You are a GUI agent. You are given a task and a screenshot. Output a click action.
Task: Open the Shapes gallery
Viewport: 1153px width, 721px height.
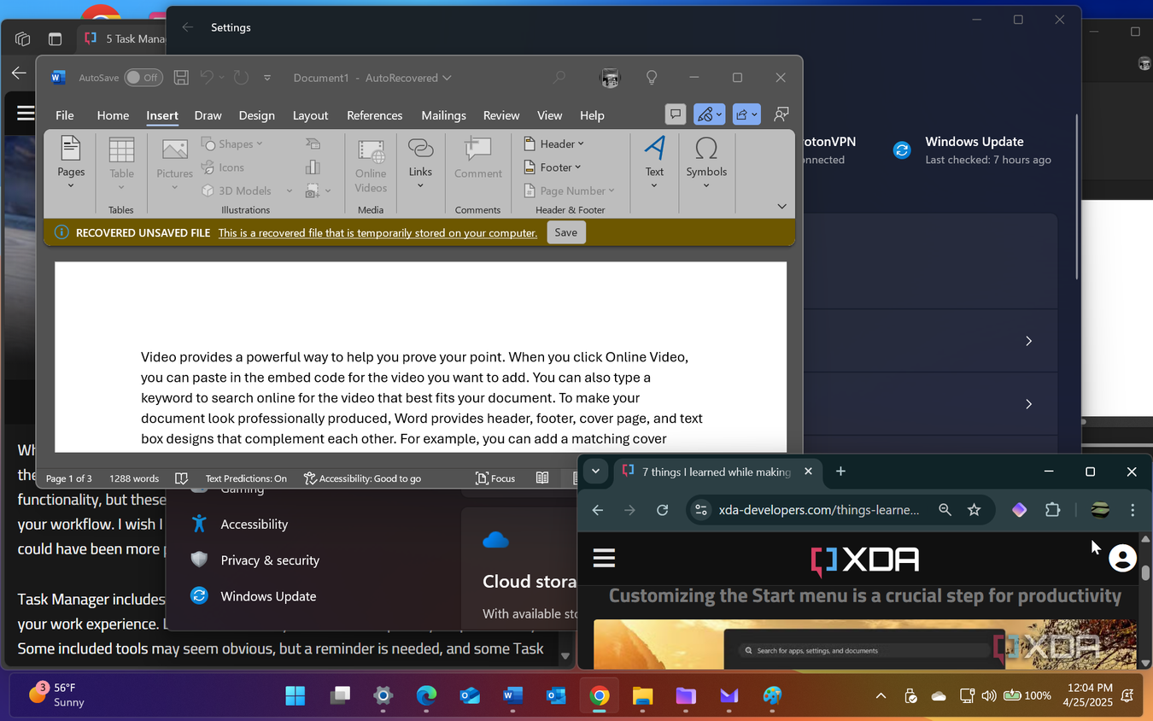(232, 144)
